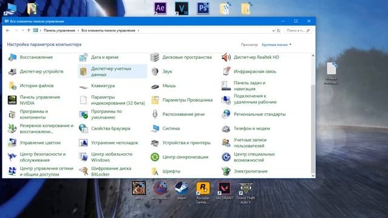Select the Photoshop desktop shortcut
This screenshot has height=218, width=388.
click(203, 8)
